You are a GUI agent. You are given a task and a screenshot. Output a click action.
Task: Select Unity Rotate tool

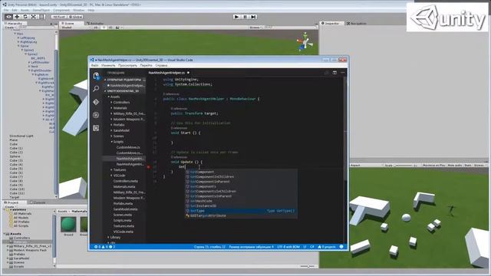25,17
